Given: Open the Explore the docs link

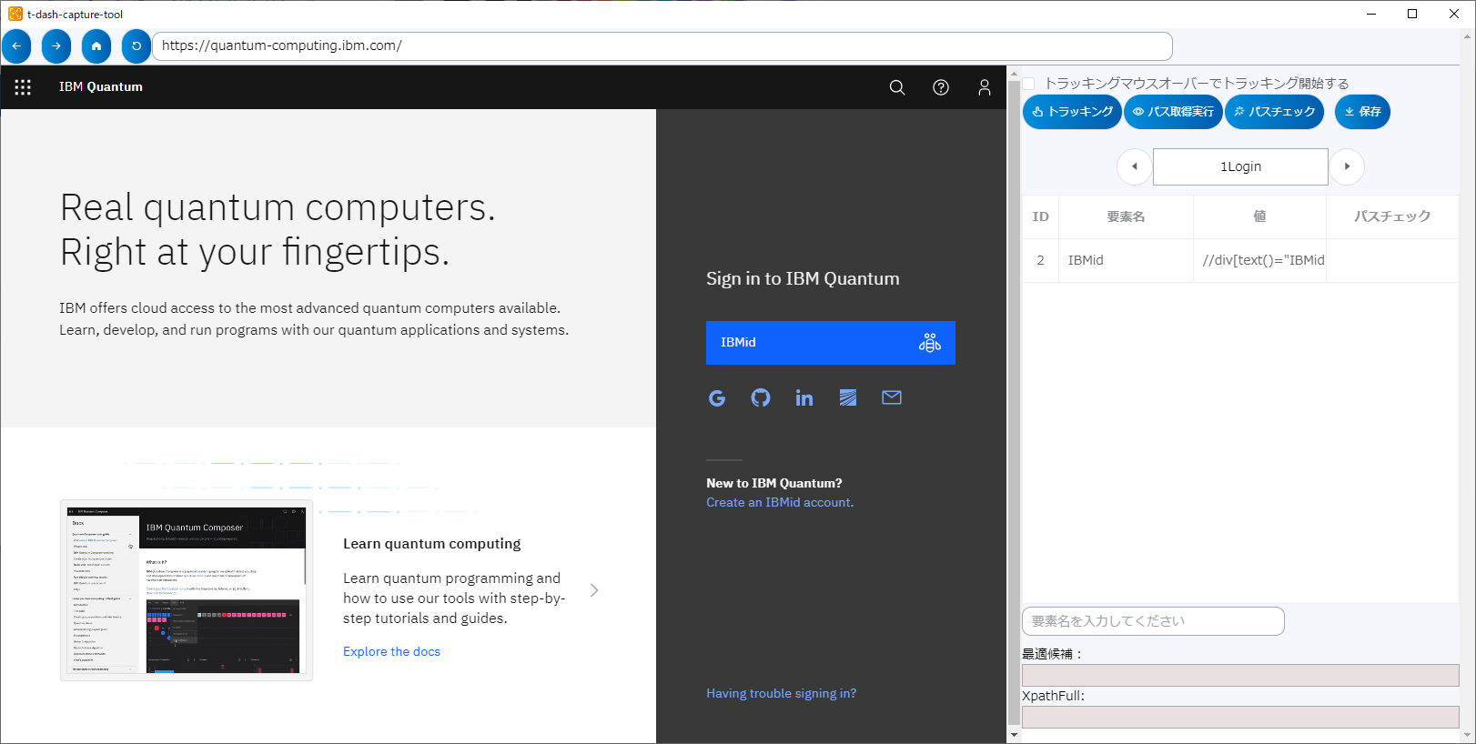Looking at the screenshot, I should tap(391, 651).
